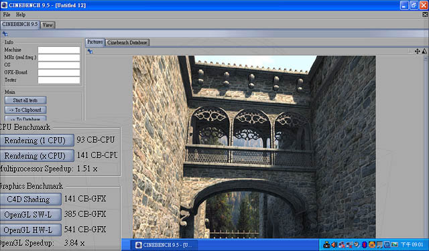Click the Start all tests button
The image size is (429, 251).
point(25,100)
